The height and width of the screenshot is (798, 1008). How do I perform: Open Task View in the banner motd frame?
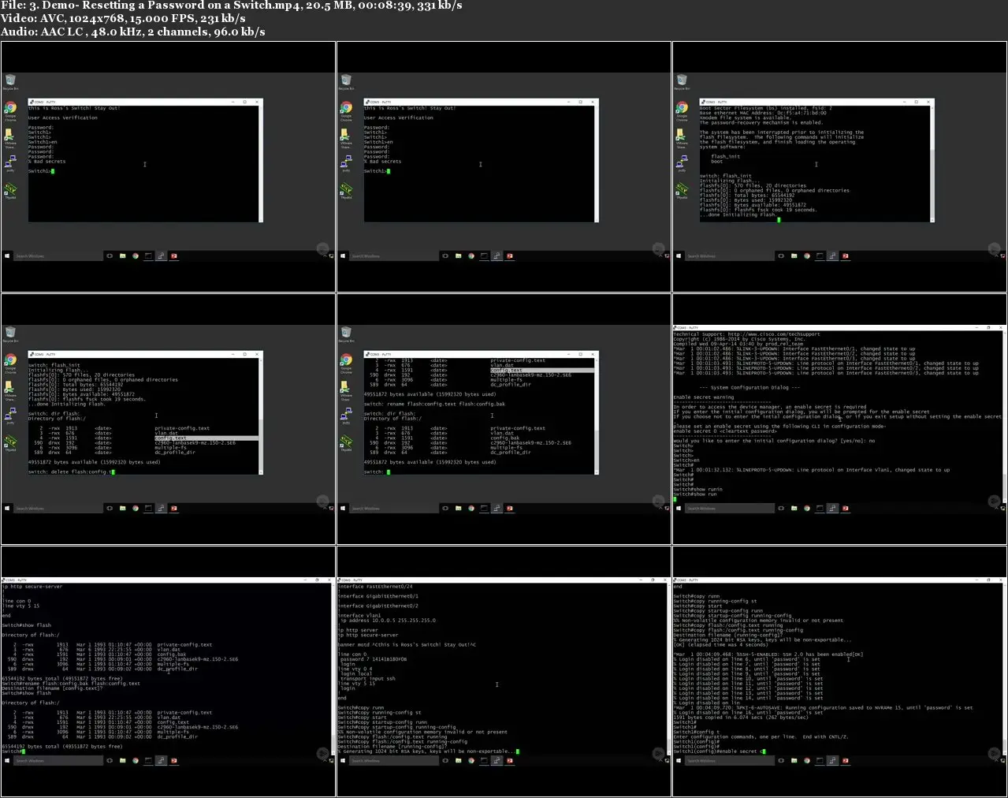[x=445, y=760]
